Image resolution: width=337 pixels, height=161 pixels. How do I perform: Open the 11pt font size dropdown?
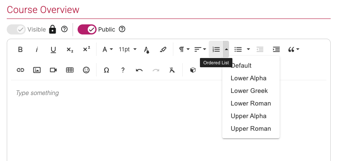coord(127,50)
